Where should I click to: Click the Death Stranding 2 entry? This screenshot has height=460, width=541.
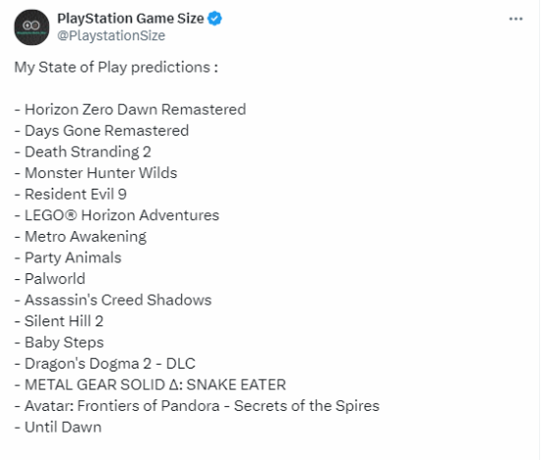[83, 152]
